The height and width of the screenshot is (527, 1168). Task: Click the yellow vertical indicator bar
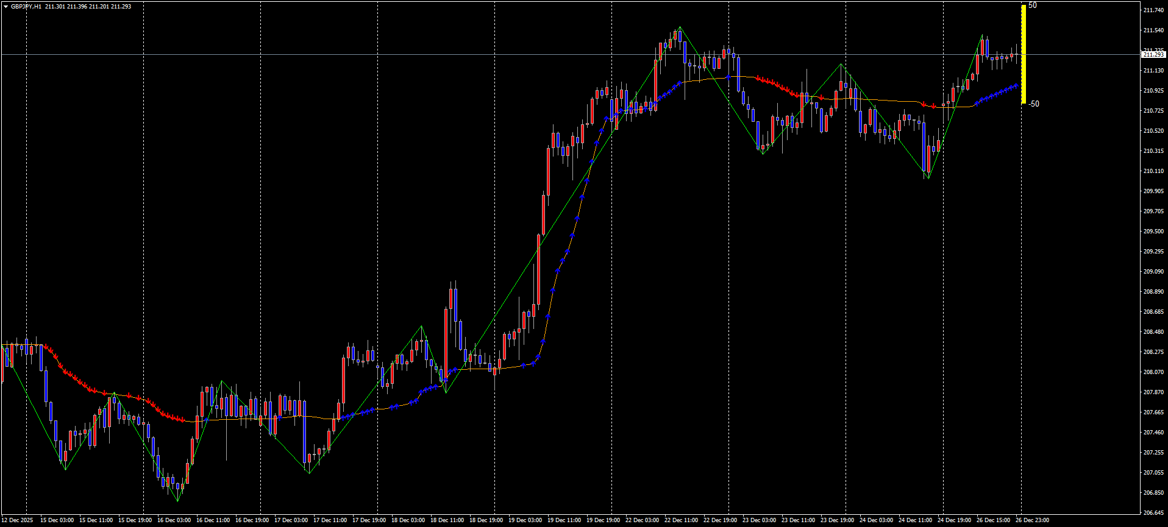click(x=1024, y=54)
